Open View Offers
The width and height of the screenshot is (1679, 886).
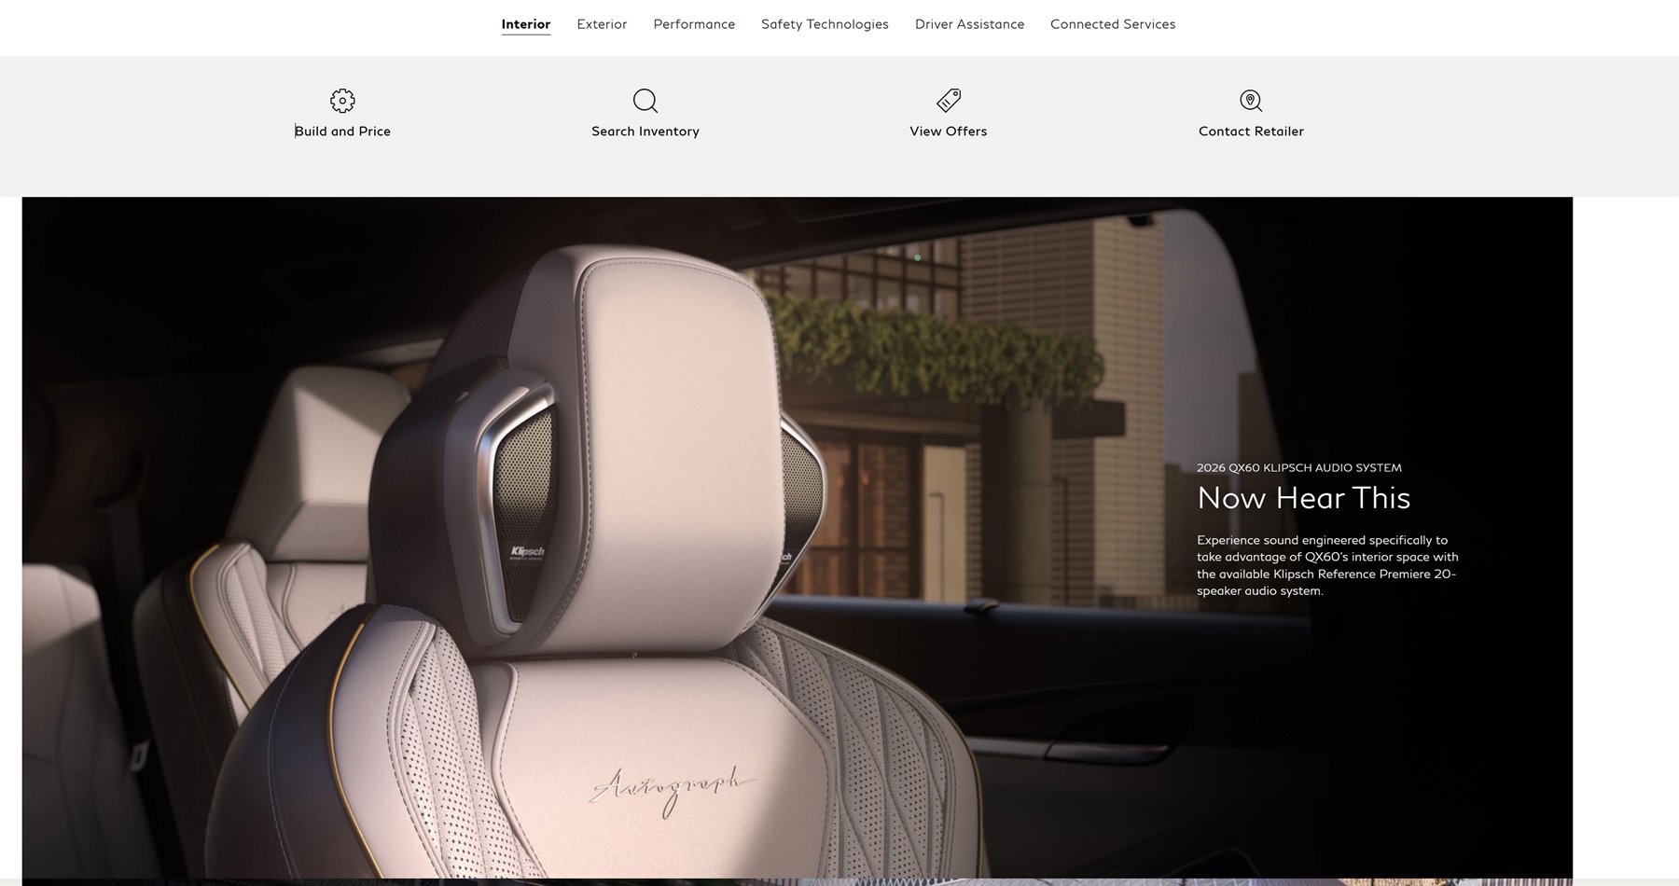(x=948, y=131)
